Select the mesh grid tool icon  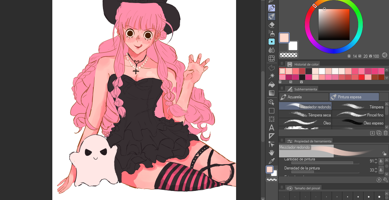(272, 58)
